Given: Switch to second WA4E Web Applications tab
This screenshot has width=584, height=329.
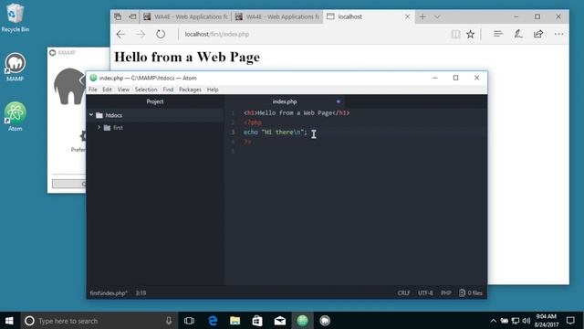Looking at the screenshot, I should [x=277, y=16].
